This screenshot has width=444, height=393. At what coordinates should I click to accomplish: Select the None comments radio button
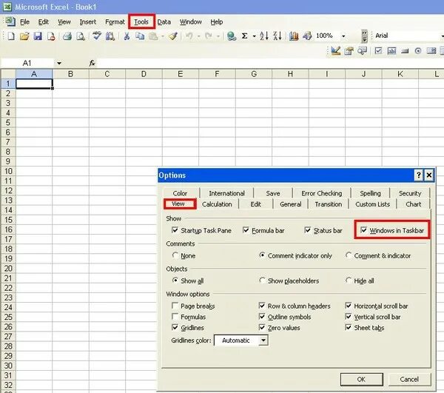pyautogui.click(x=175, y=255)
